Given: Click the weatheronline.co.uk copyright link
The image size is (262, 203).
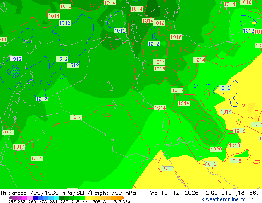Looking at the screenshot, I should 227,199.
